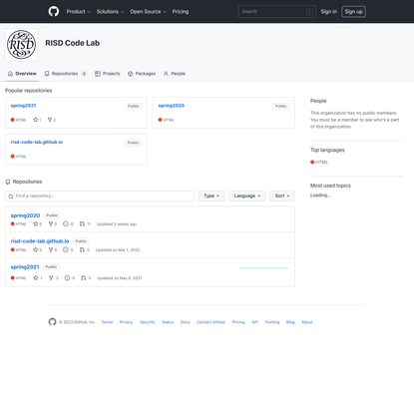The width and height of the screenshot is (414, 414).
Task: Open the API footer link
Action: pos(254,322)
